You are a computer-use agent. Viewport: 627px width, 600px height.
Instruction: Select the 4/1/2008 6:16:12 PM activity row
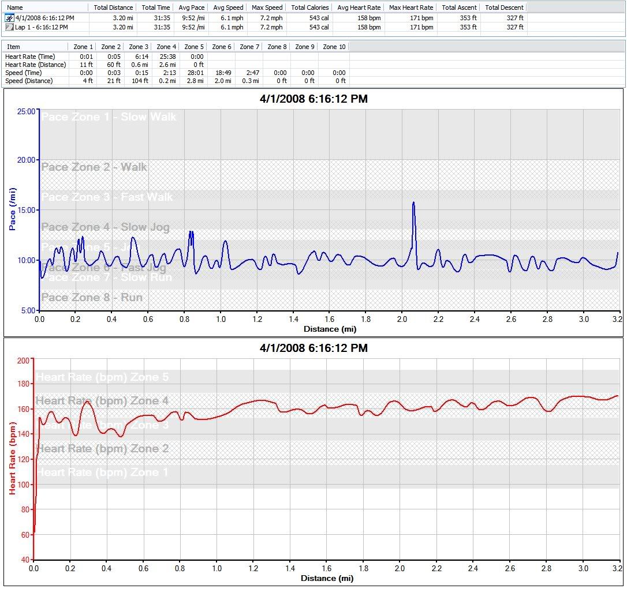click(x=44, y=18)
